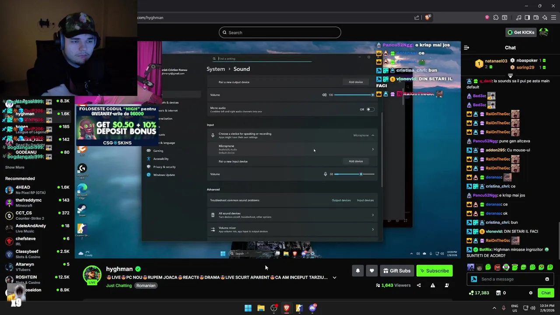
Task: Report stream with the warning triangle icon
Action: click(433, 285)
